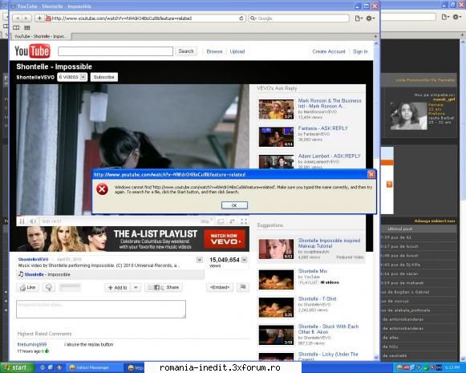
Task: Expand the view count statistics arrow
Action: click(x=245, y=260)
